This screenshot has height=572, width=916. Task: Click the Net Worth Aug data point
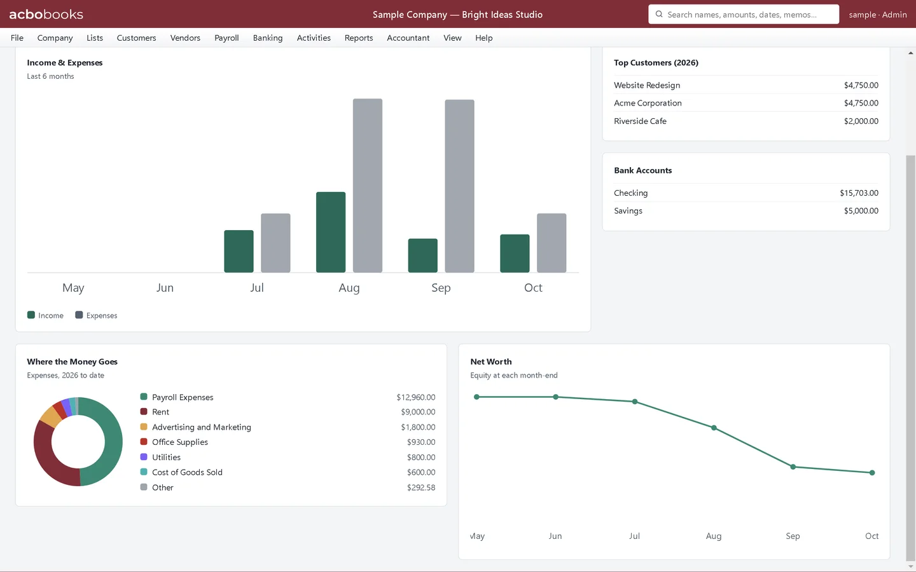(x=714, y=428)
